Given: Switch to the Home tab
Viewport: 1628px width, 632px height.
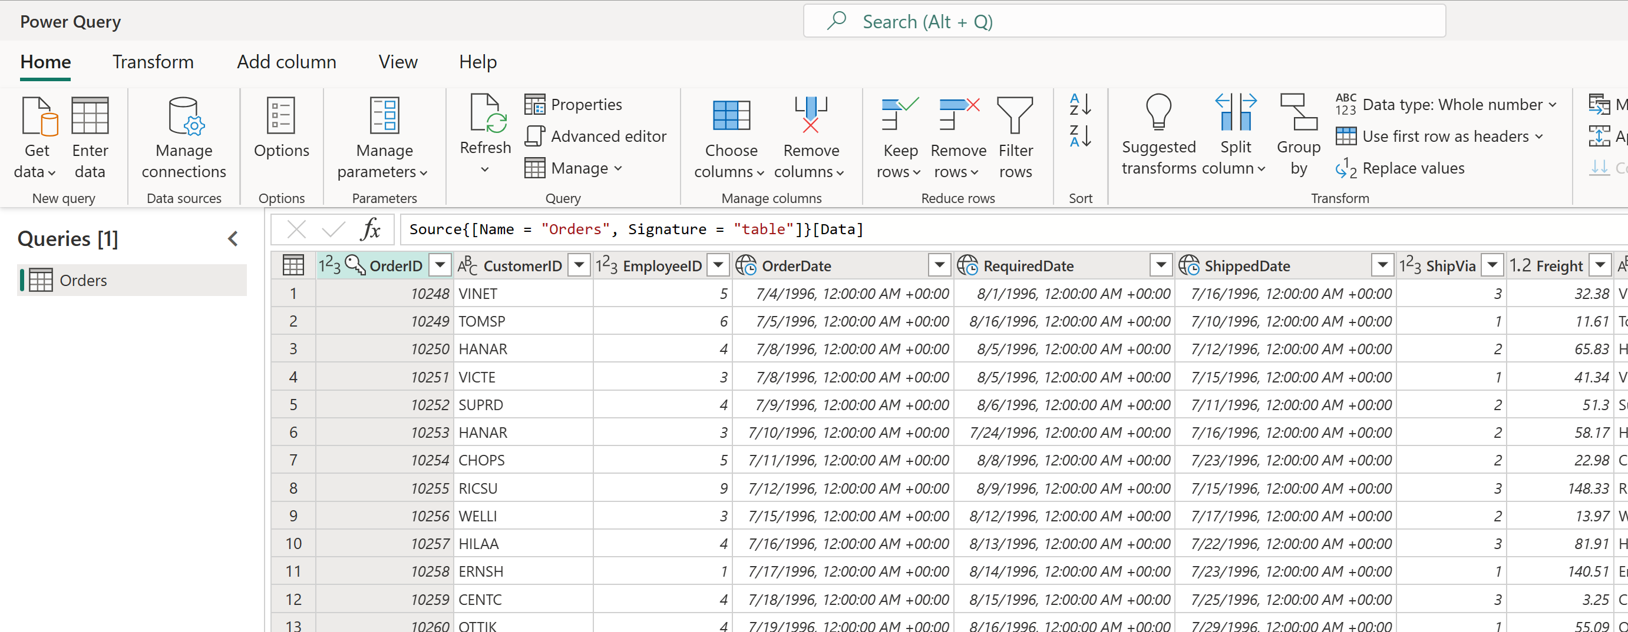Looking at the screenshot, I should tap(45, 62).
